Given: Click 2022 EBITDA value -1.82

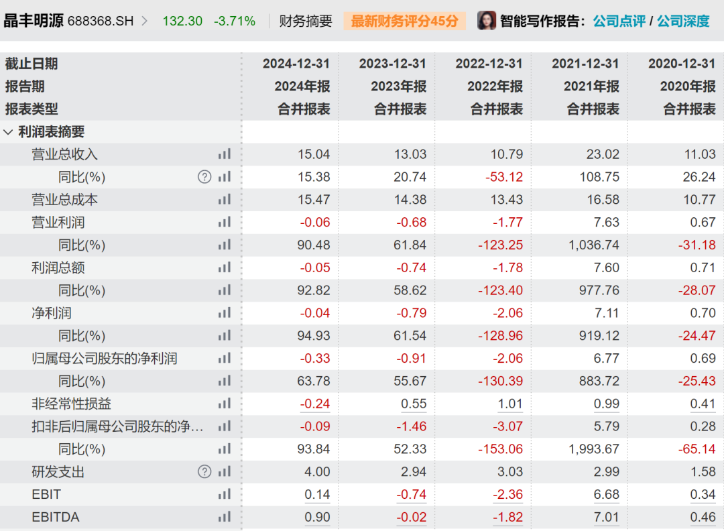Looking at the screenshot, I should click(508, 517).
